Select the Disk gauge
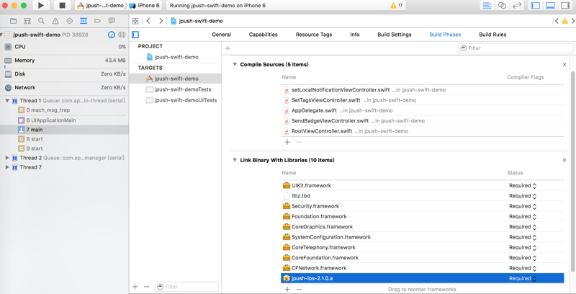The image size is (576, 294). pyautogui.click(x=65, y=74)
